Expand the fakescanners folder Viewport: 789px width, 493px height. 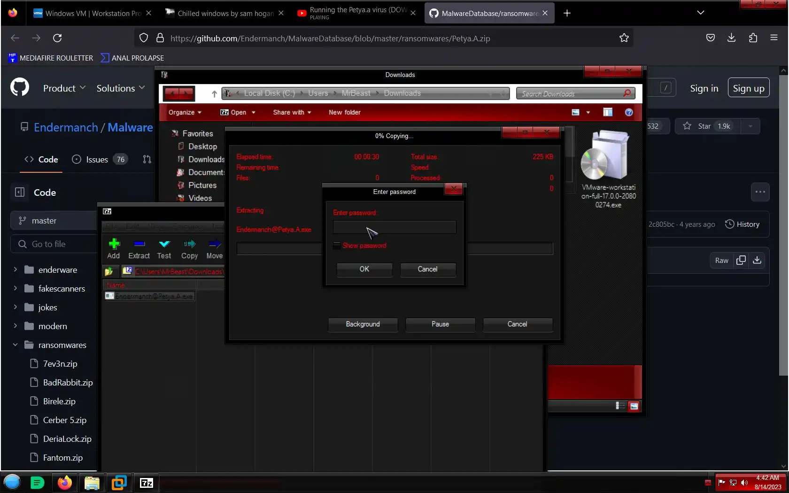pyautogui.click(x=15, y=288)
